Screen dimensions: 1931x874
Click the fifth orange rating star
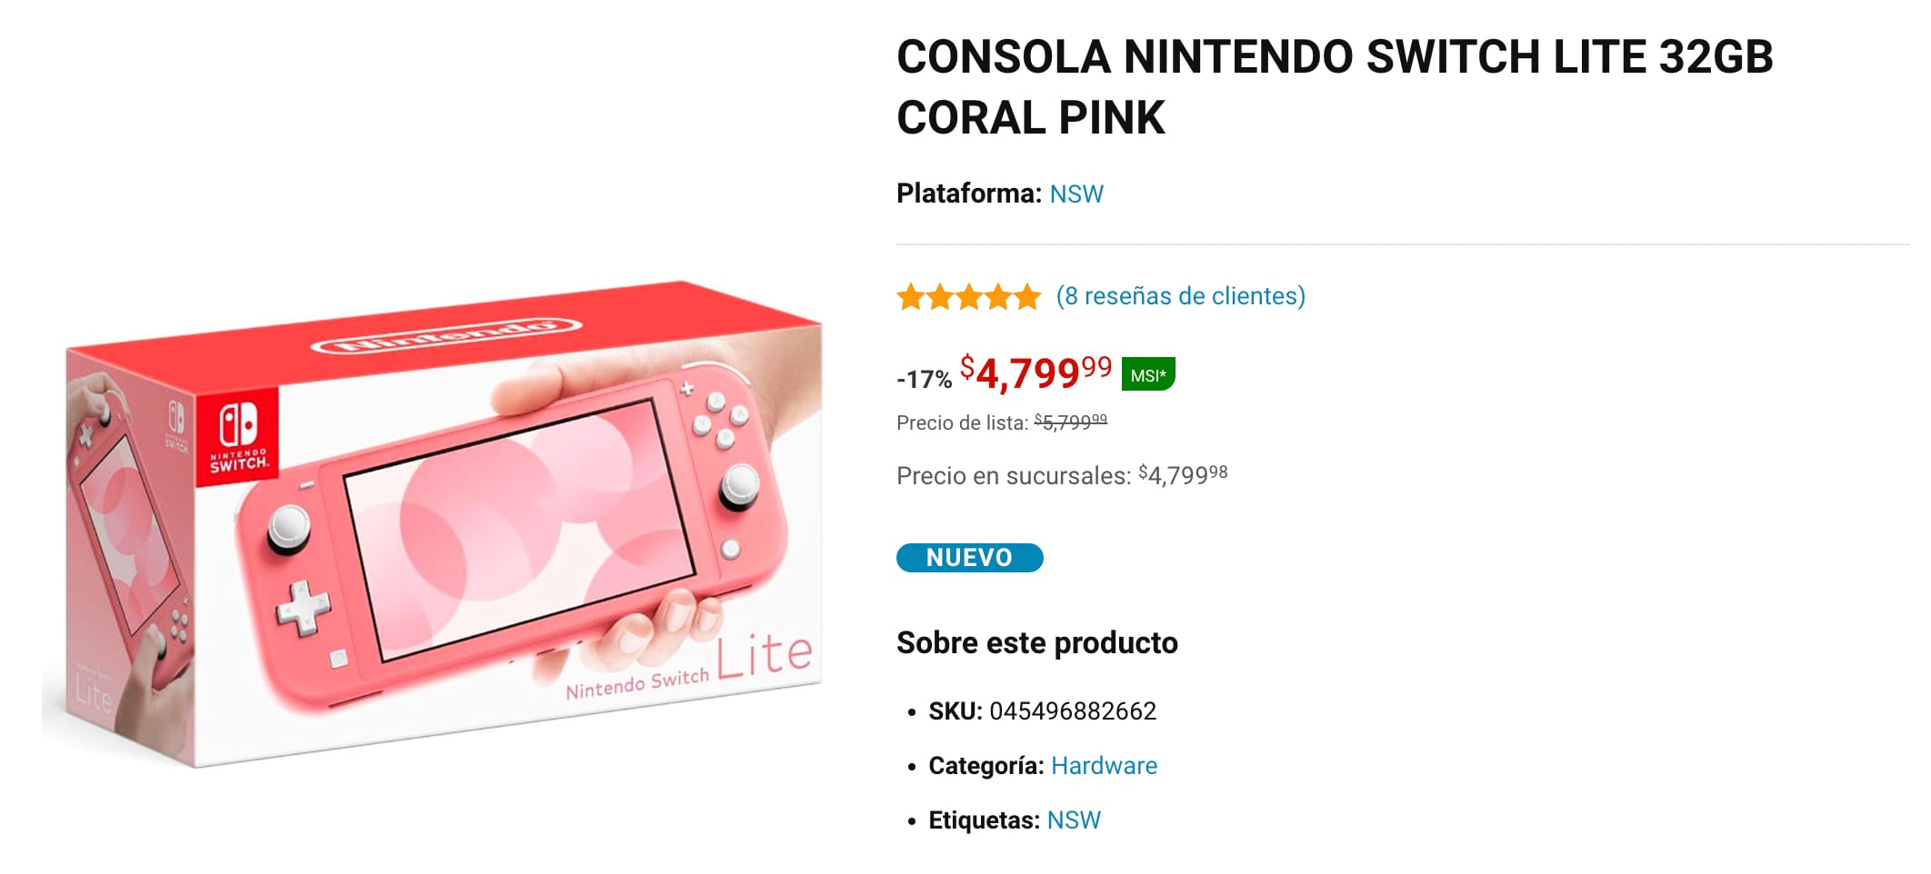coord(1027,296)
